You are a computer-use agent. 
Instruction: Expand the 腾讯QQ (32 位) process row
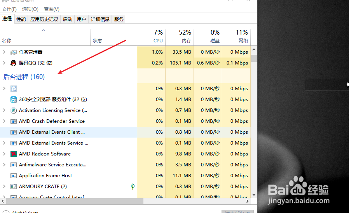(x=4, y=63)
